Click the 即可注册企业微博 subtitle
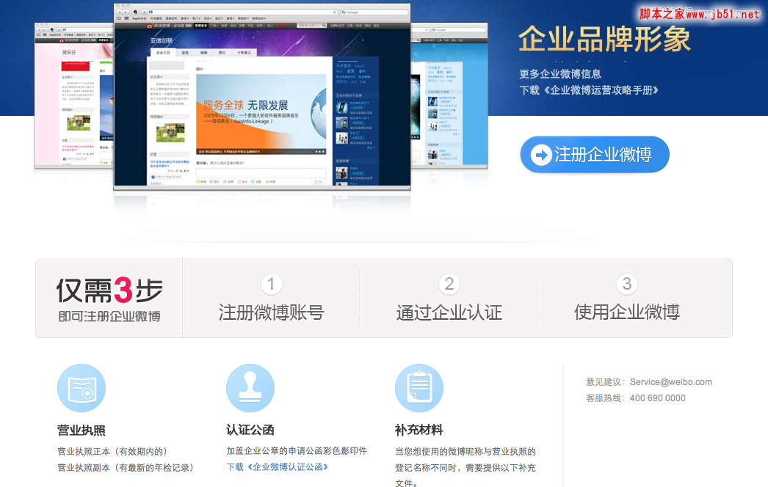The height and width of the screenshot is (487, 768). coord(109,316)
